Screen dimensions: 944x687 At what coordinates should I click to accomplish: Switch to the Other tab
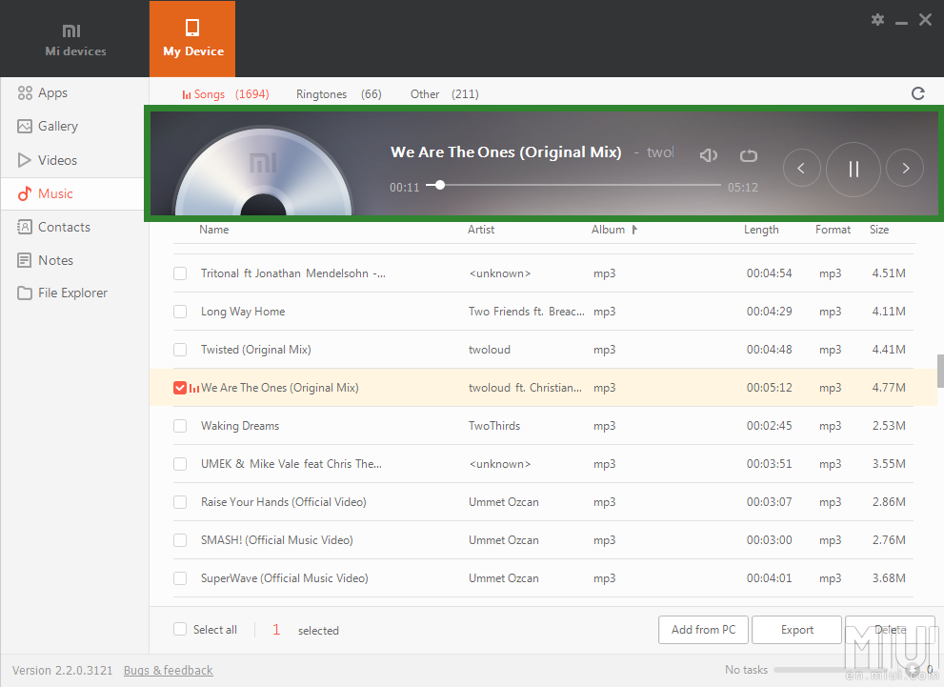tap(444, 94)
